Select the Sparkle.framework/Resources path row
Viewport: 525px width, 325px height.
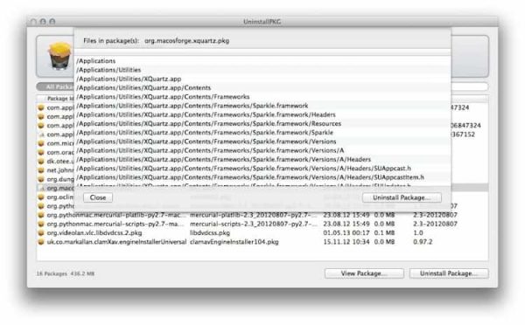262,124
